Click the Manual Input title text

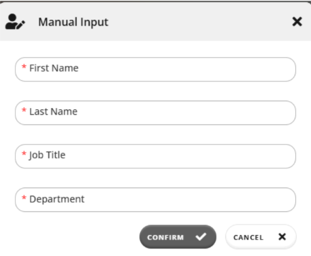[x=73, y=22]
